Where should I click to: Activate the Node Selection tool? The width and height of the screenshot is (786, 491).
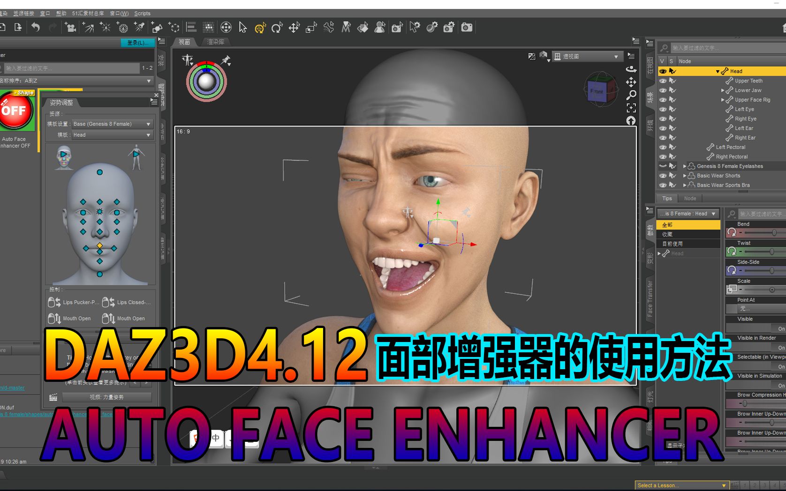coord(243,28)
